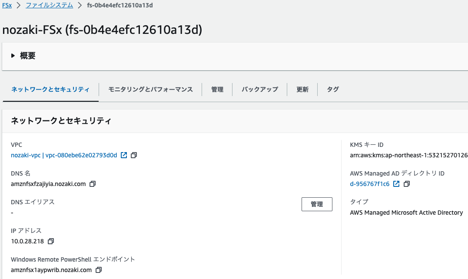Click the 管理 button for DNS aliases

click(317, 204)
